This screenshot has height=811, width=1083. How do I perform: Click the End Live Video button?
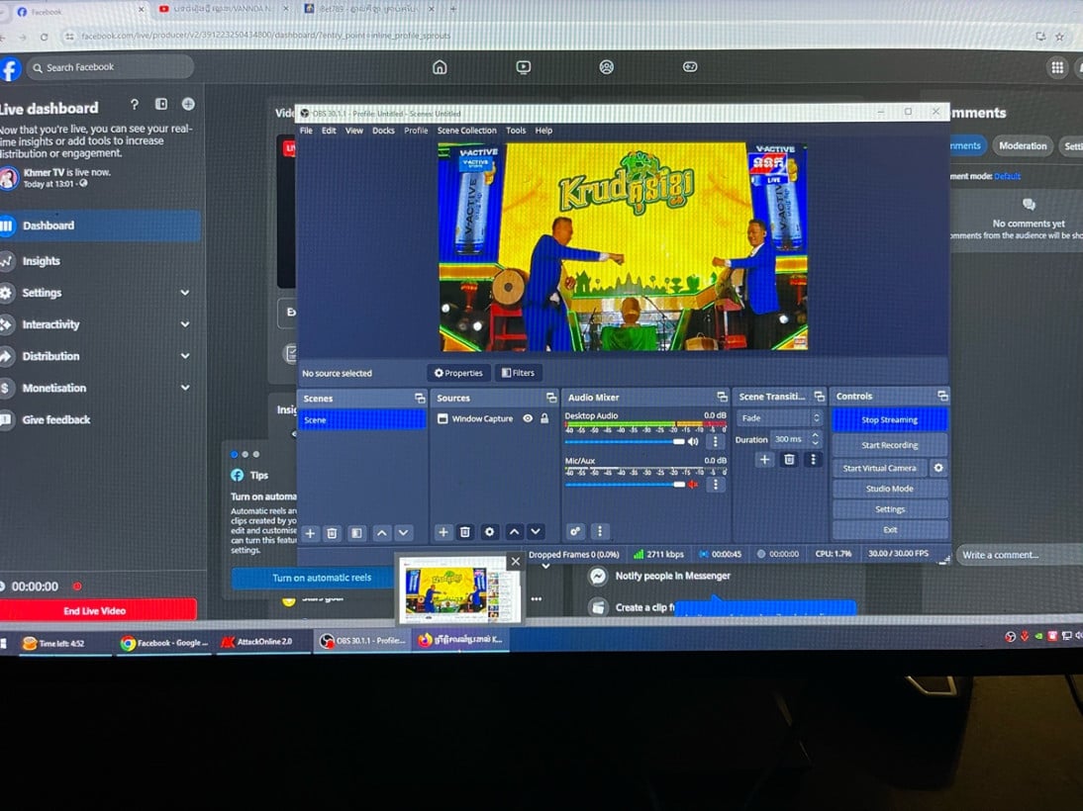95,611
